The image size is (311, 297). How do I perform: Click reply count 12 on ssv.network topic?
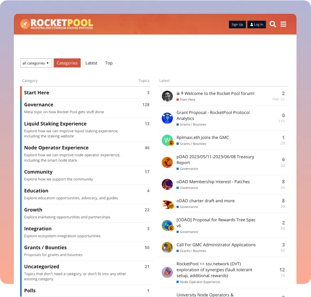282,270
